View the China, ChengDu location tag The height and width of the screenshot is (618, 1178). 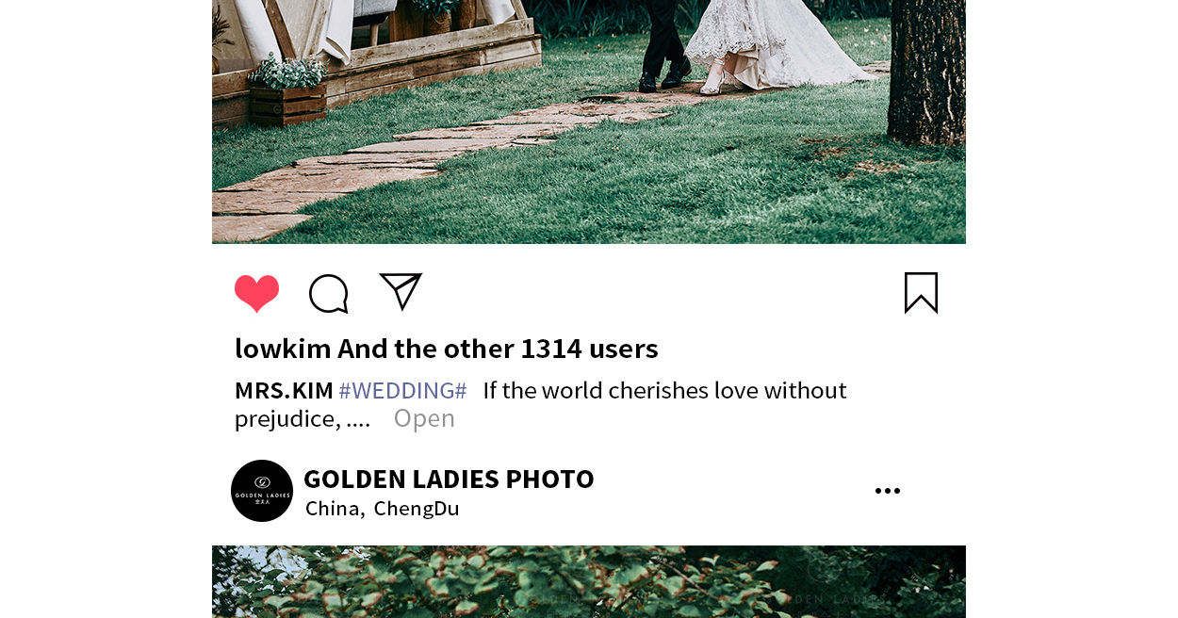coord(383,509)
